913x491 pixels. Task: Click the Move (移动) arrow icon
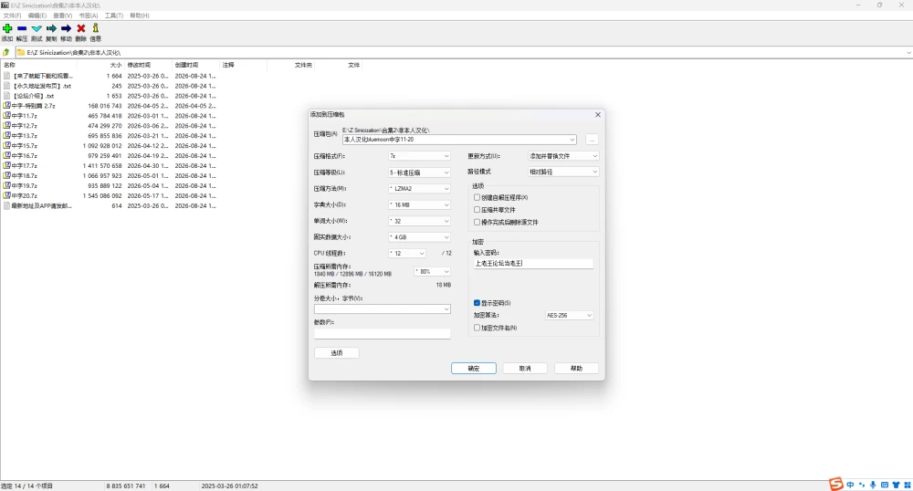66,28
